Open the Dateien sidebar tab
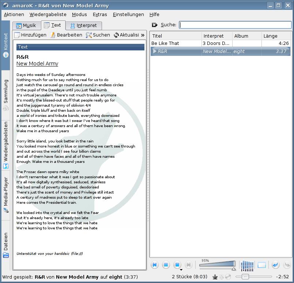The image size is (294, 283). click(x=5, y=245)
